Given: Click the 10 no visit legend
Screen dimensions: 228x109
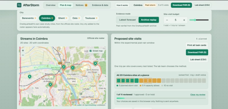Looking at the screenshot, I should pyautogui.click(x=167, y=86).
